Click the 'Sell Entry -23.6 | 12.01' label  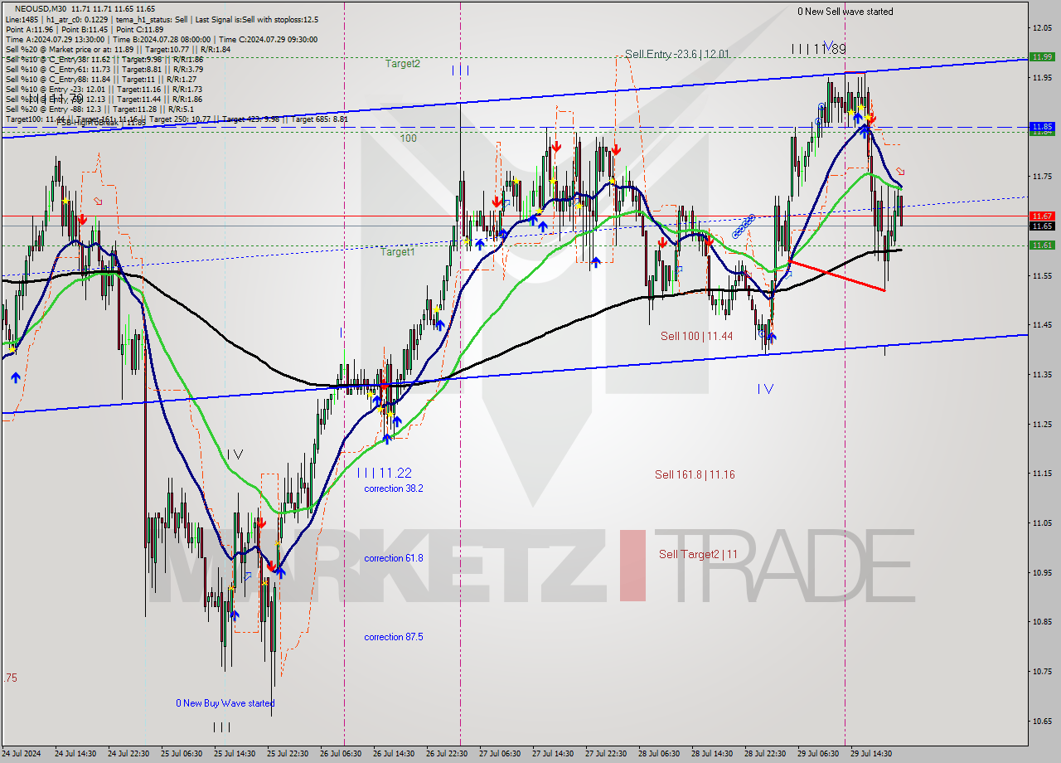click(x=677, y=54)
